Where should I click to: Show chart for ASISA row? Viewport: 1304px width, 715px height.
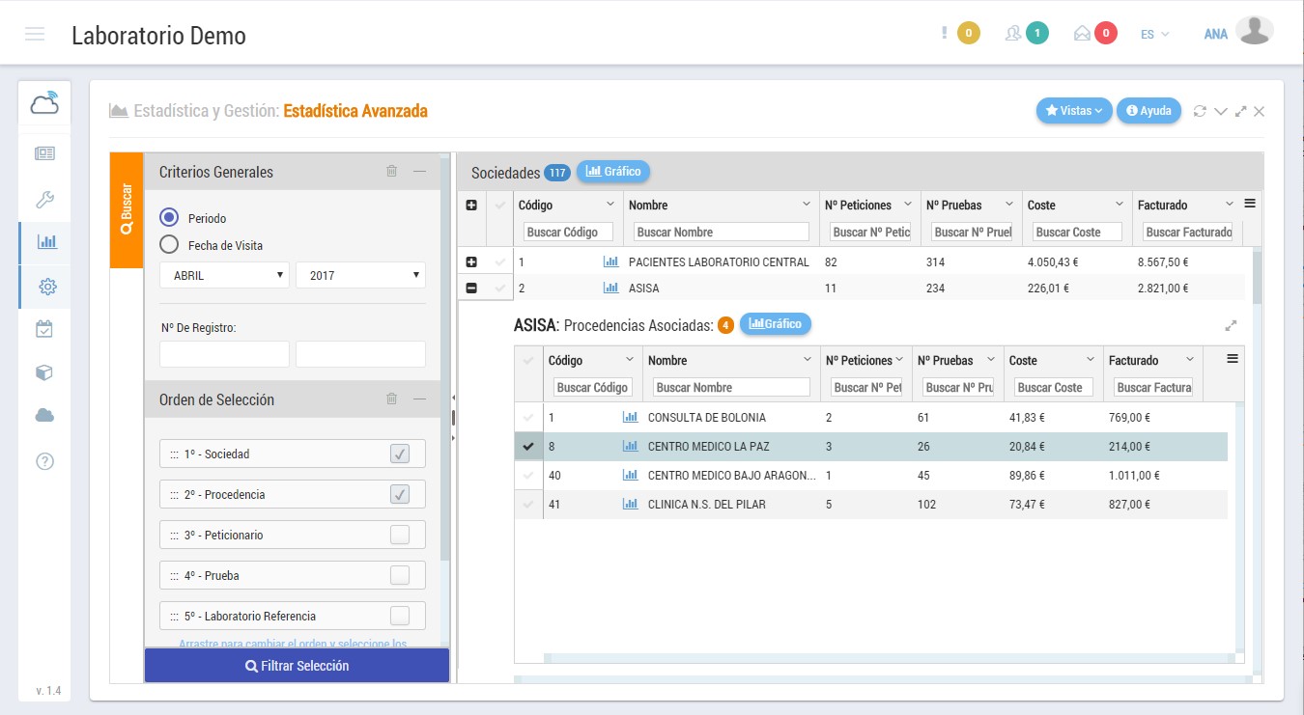610,288
